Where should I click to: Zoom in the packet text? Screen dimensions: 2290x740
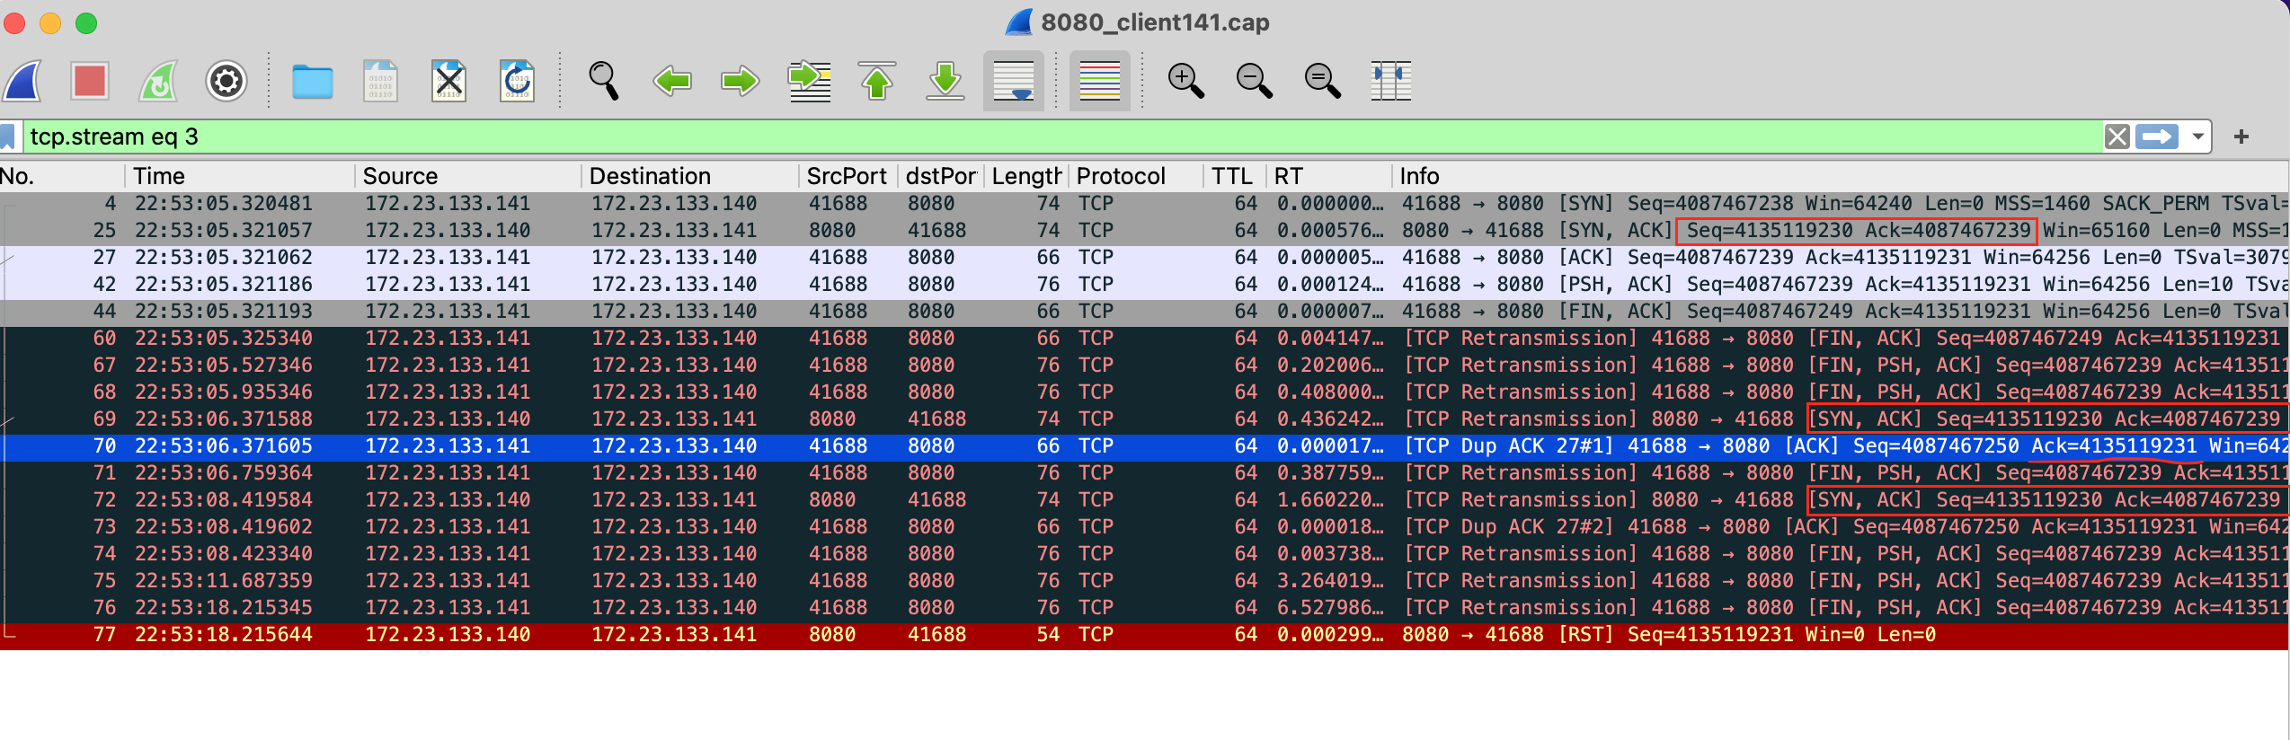pos(1186,82)
